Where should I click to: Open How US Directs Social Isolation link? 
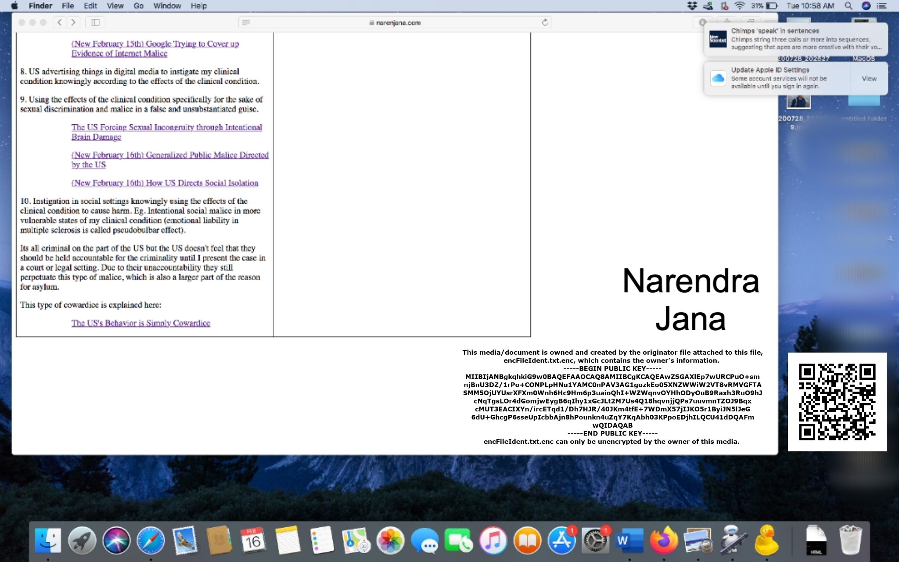point(165,183)
